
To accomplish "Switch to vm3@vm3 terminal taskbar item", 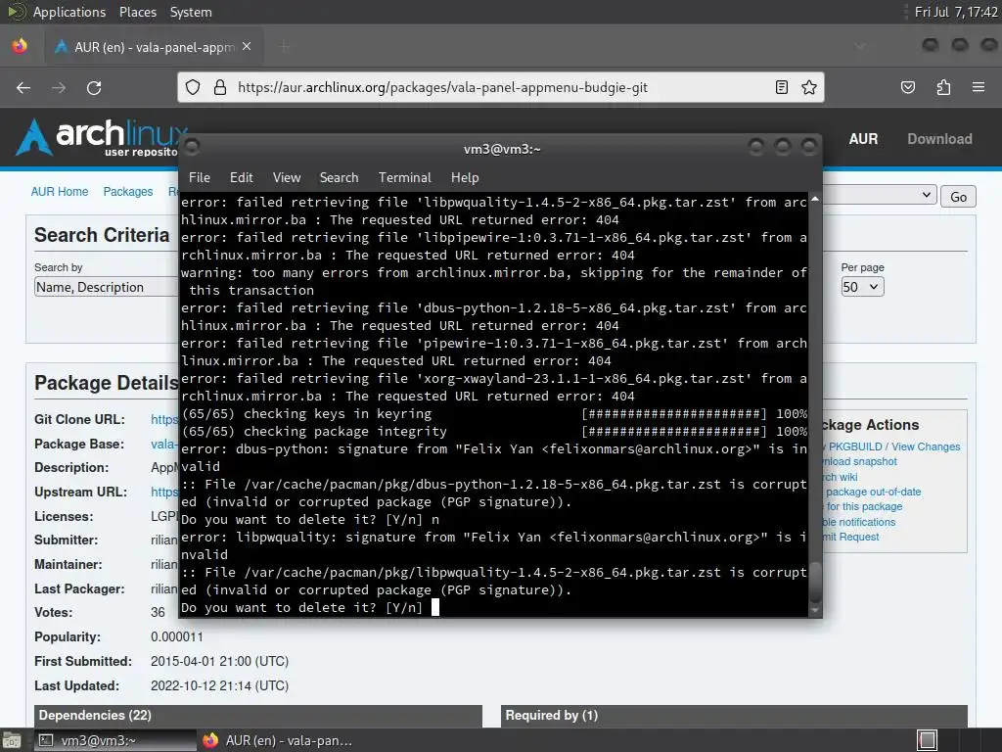I will (x=115, y=740).
